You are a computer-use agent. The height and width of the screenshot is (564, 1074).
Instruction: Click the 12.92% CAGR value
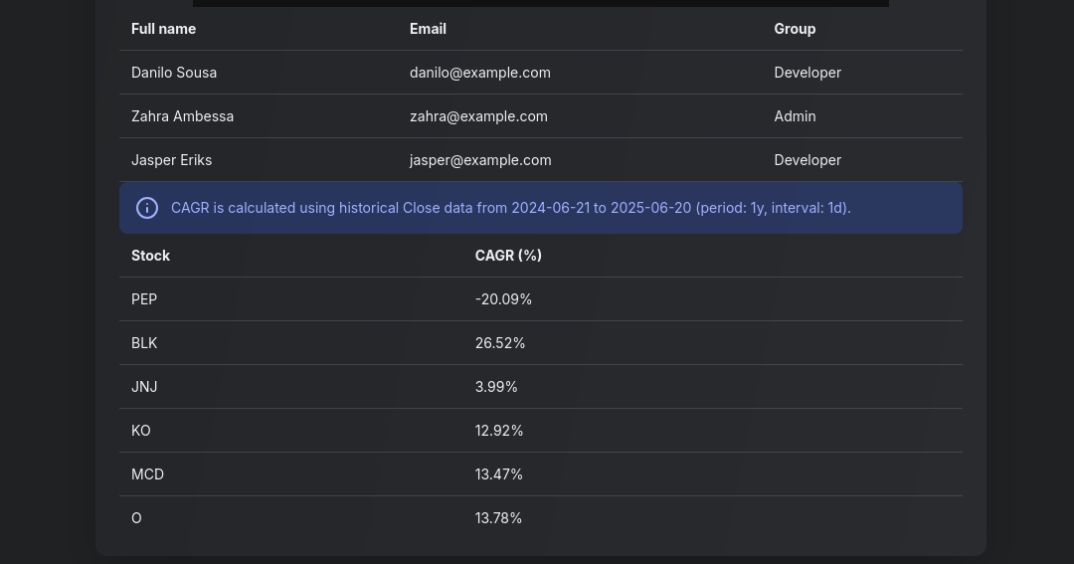pos(499,431)
